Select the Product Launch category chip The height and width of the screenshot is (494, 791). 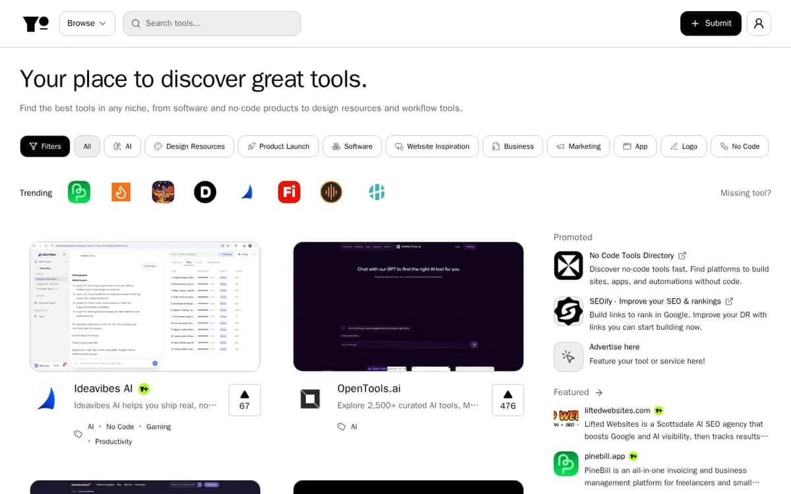tap(278, 146)
